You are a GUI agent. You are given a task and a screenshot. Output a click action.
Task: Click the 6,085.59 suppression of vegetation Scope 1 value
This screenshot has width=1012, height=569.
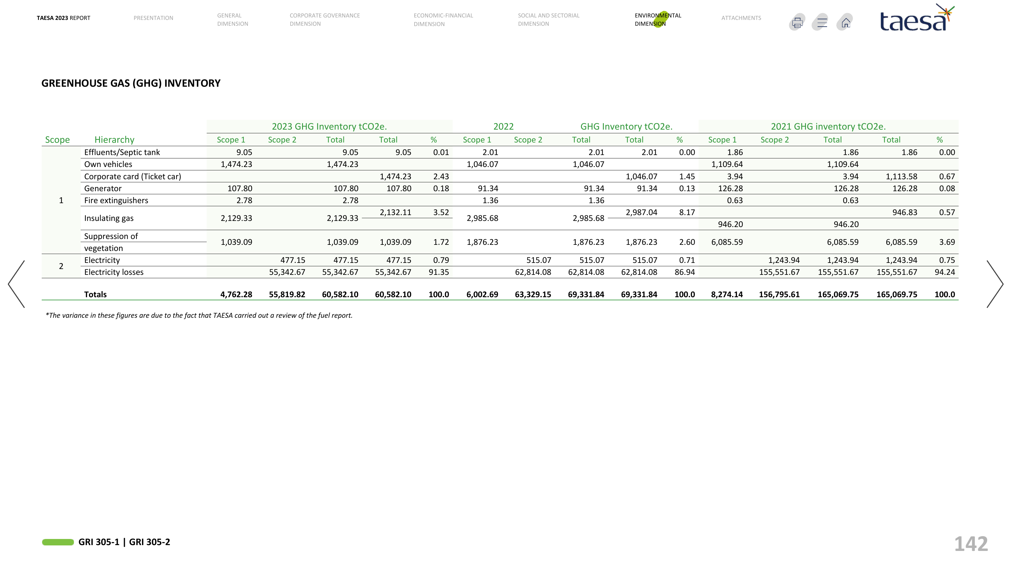click(727, 242)
